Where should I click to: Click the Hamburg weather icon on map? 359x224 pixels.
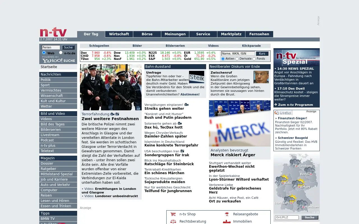pos(295,162)
